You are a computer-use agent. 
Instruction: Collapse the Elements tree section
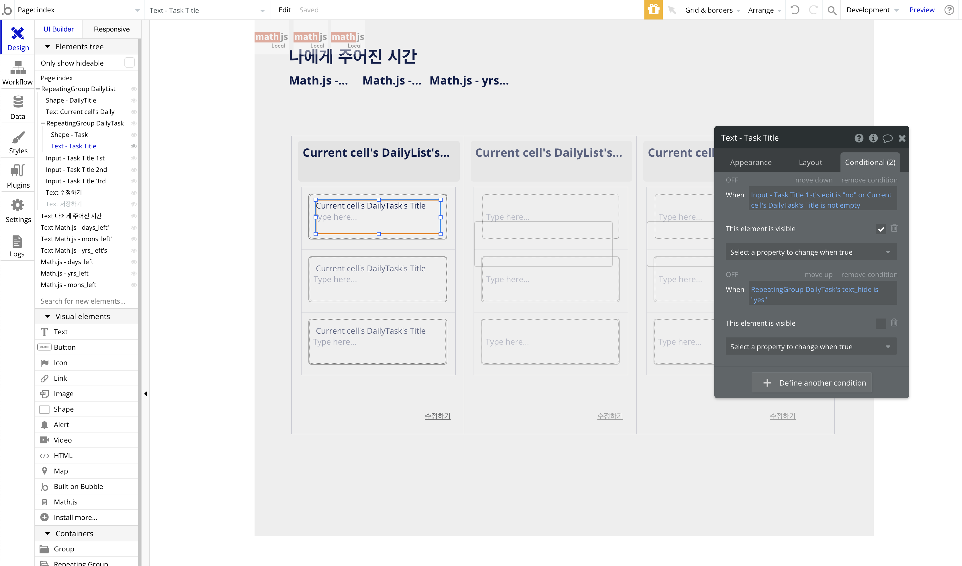click(x=48, y=46)
